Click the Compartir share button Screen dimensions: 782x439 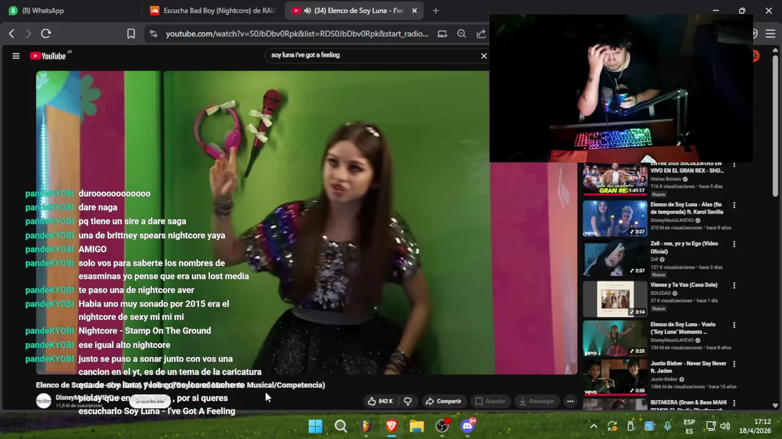point(444,401)
